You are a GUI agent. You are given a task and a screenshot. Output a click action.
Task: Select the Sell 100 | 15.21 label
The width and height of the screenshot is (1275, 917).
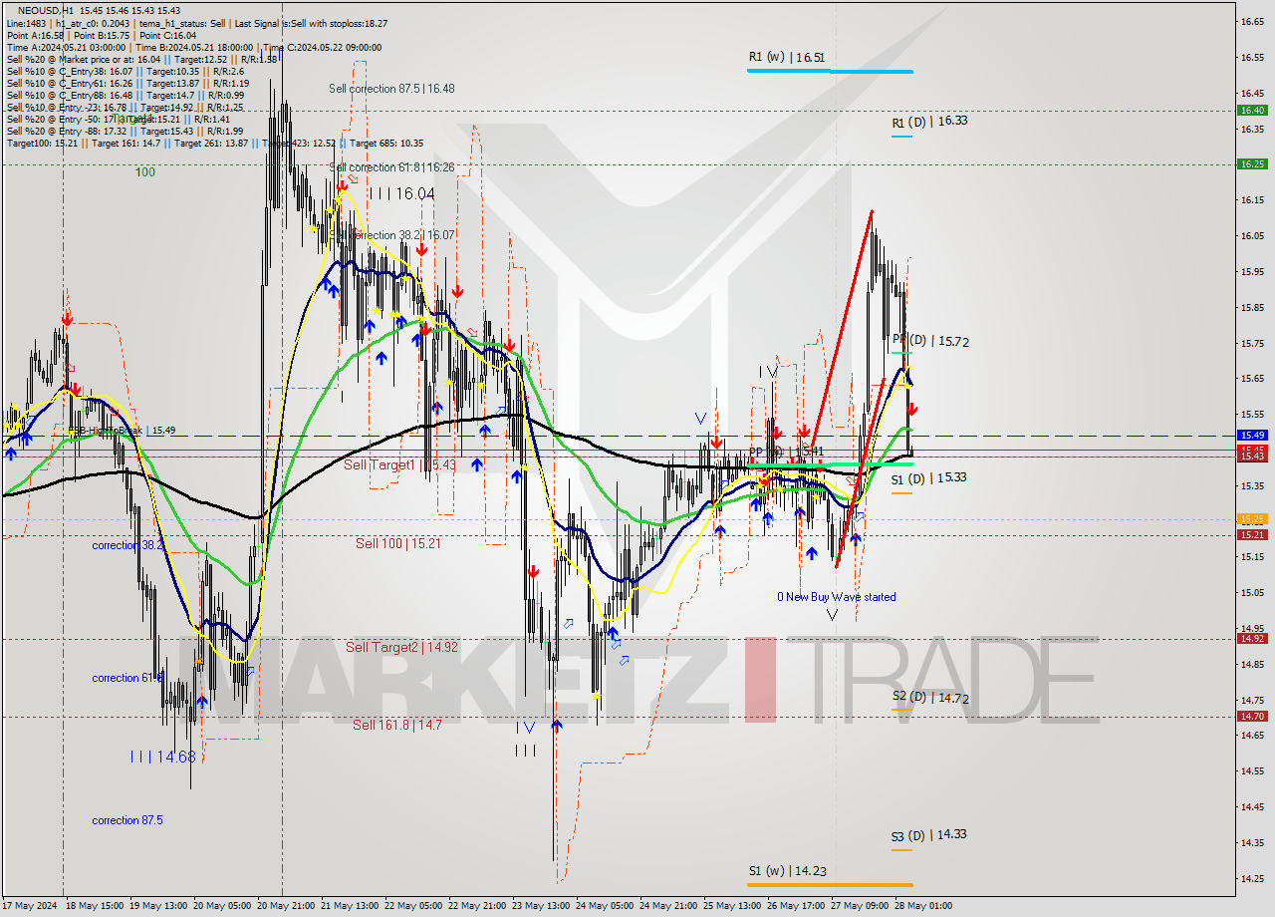[x=398, y=544]
